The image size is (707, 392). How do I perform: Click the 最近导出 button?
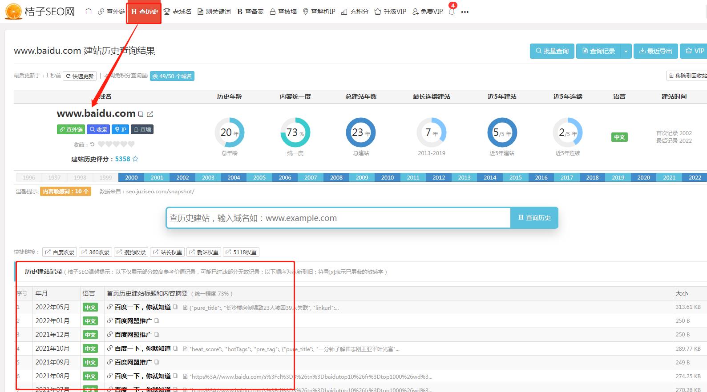point(656,51)
